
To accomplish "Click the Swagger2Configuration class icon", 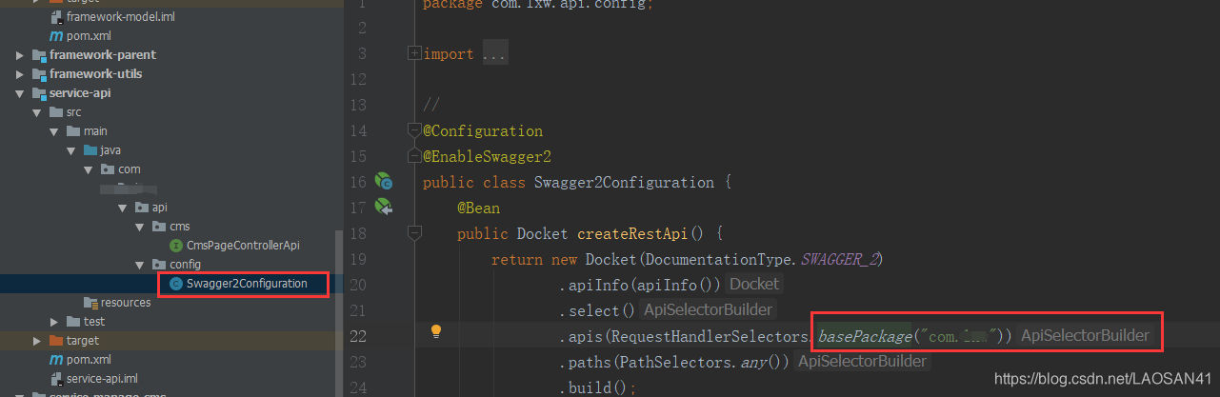I will [175, 284].
